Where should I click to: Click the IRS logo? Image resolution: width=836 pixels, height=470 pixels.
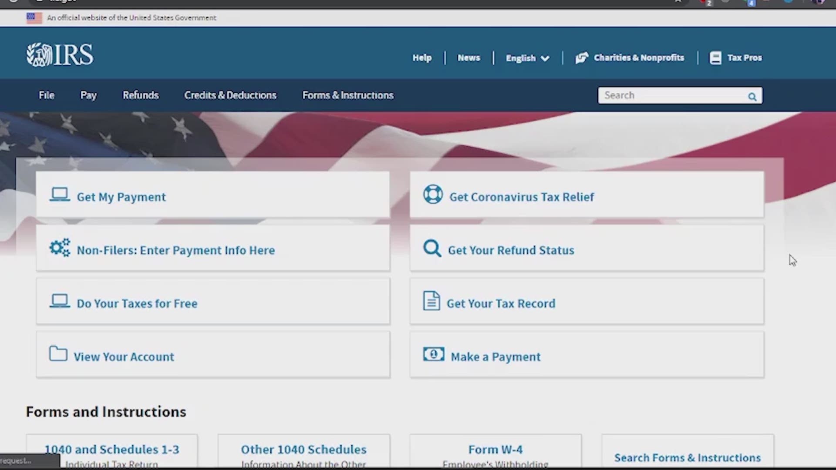60,55
